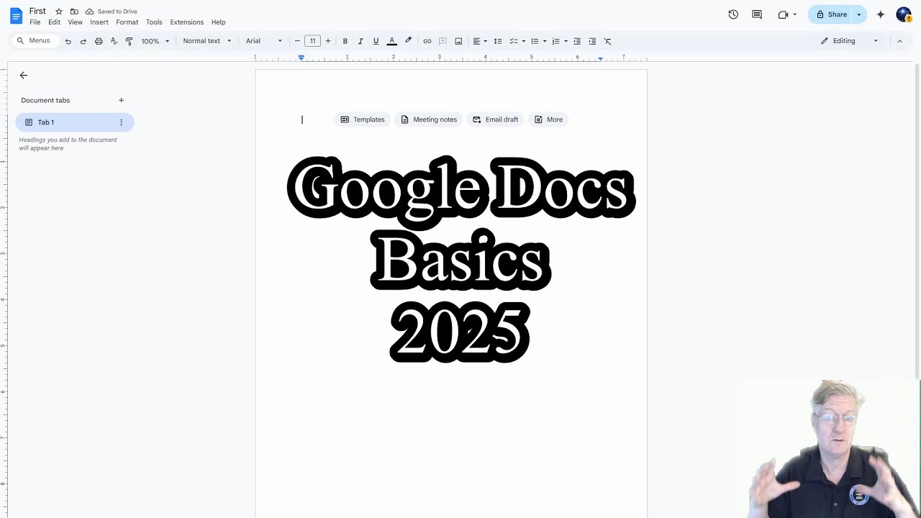Add a new document tab
The height and width of the screenshot is (518, 921).
[121, 100]
